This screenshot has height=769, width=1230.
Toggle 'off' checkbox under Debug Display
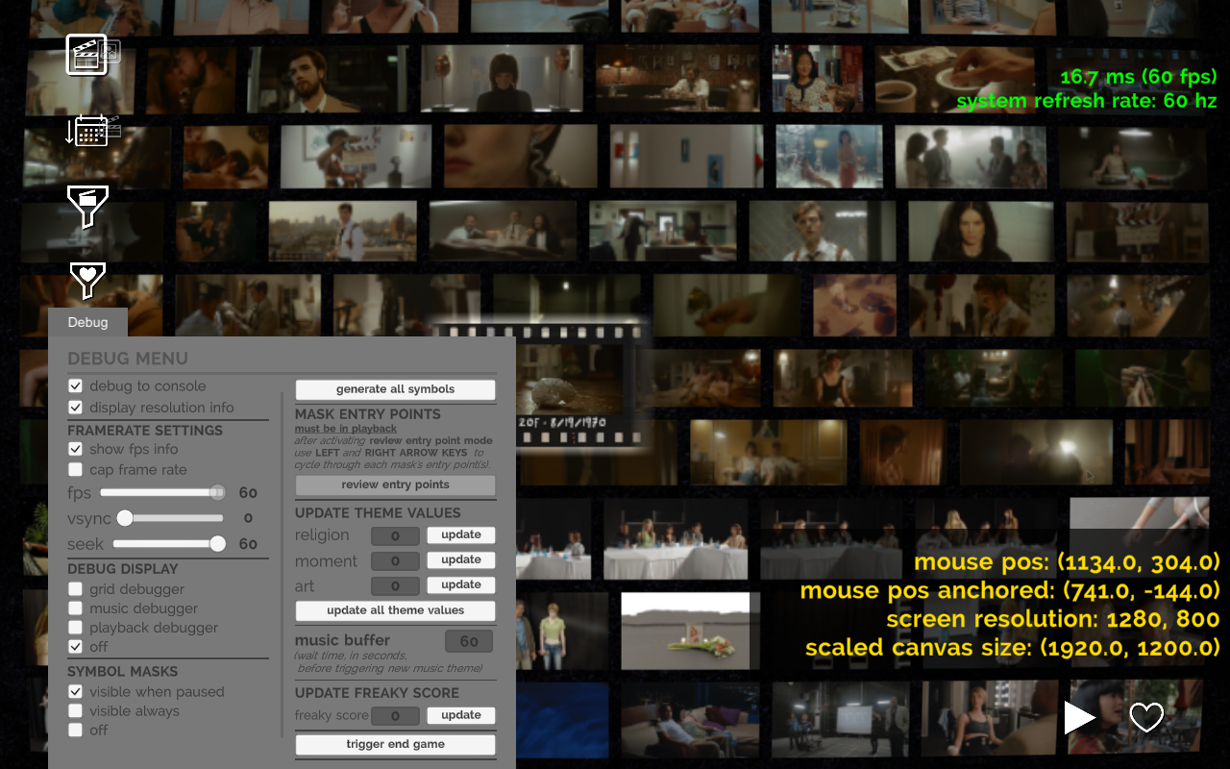point(75,647)
